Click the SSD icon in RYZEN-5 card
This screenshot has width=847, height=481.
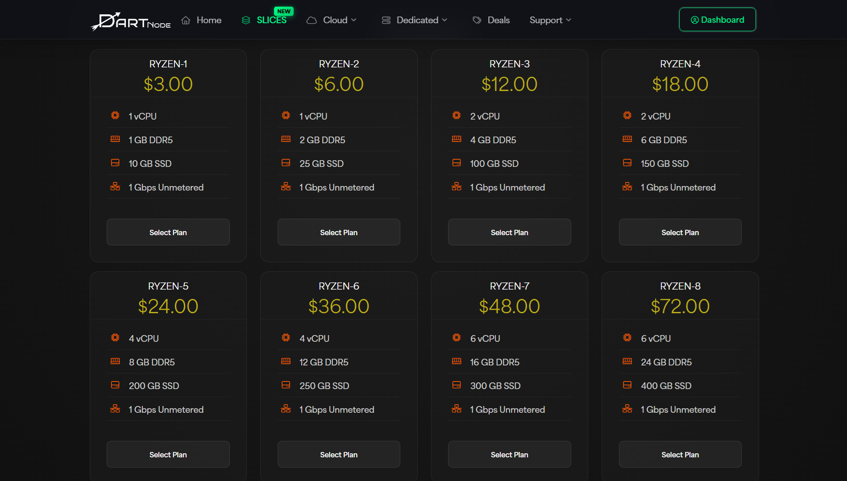[115, 385]
